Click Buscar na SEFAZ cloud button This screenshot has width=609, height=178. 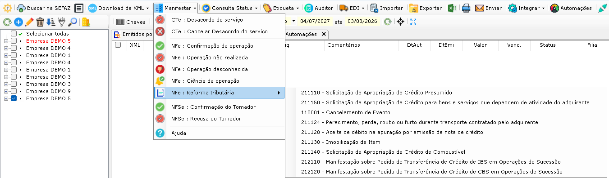pos(44,8)
